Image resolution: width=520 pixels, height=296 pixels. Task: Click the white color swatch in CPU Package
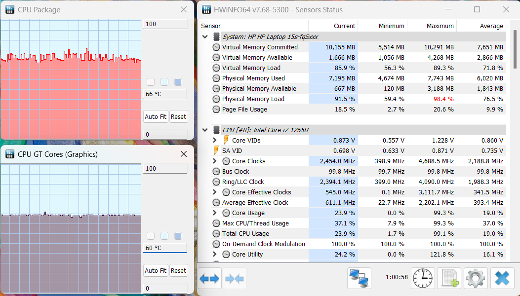click(151, 82)
